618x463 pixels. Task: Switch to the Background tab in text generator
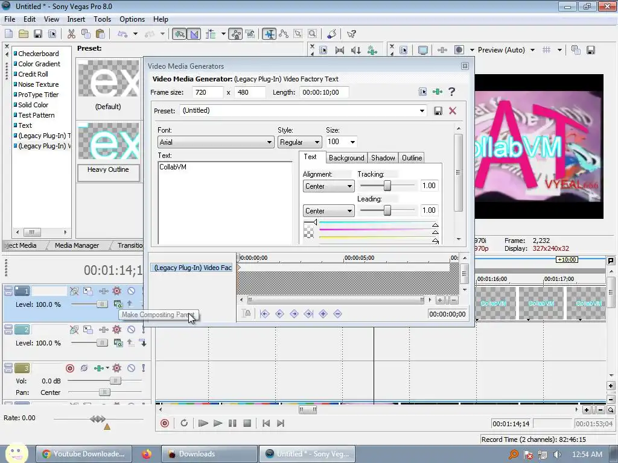coord(346,158)
